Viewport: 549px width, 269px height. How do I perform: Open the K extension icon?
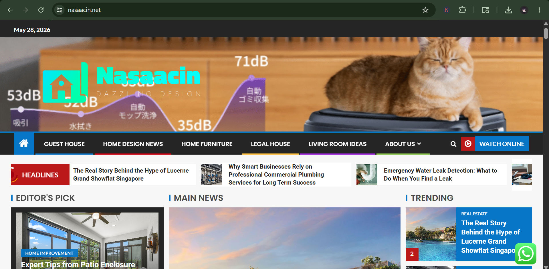pyautogui.click(x=446, y=10)
